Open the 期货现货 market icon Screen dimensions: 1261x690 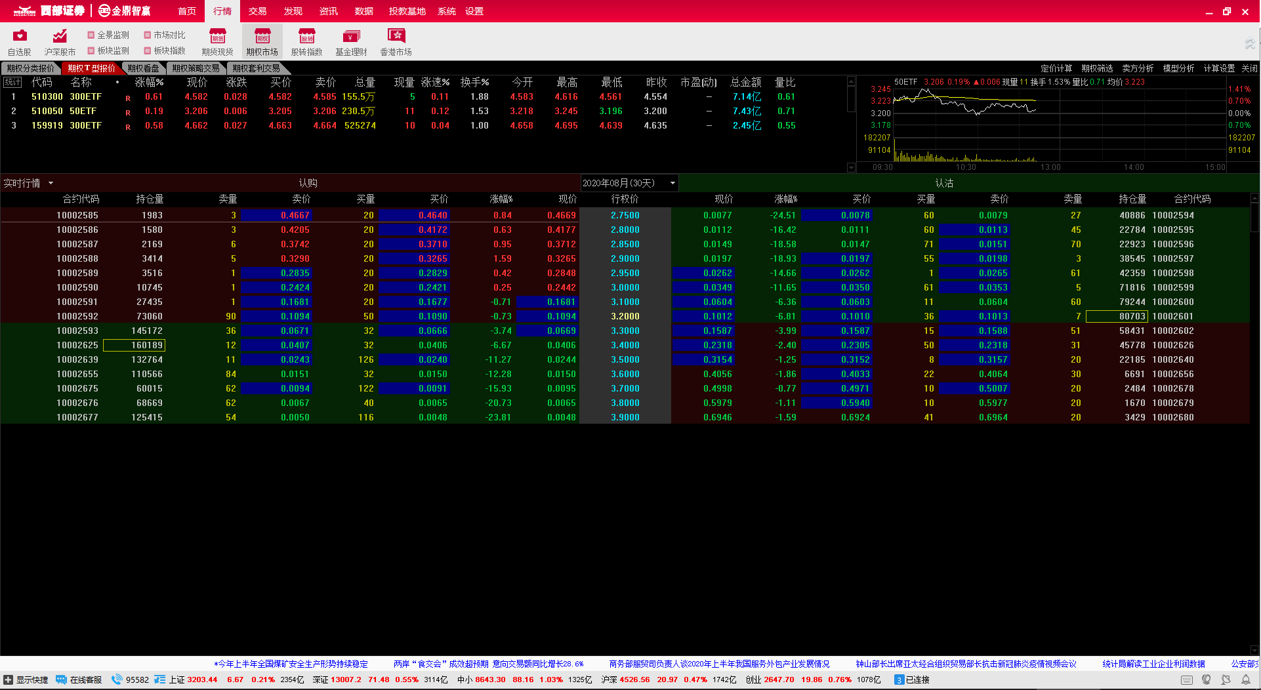217,37
